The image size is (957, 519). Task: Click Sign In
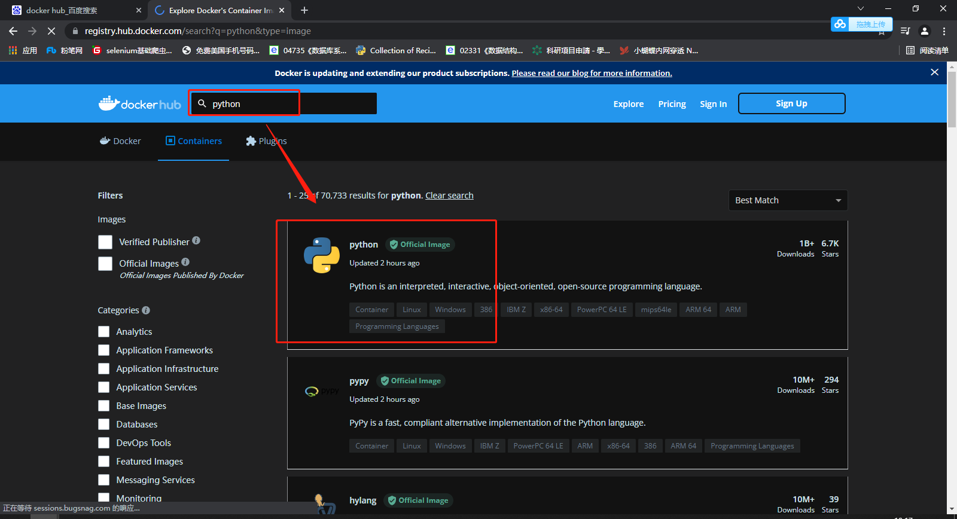[x=714, y=104]
